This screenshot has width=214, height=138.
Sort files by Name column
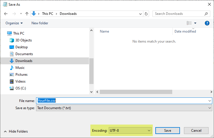click(x=104, y=31)
